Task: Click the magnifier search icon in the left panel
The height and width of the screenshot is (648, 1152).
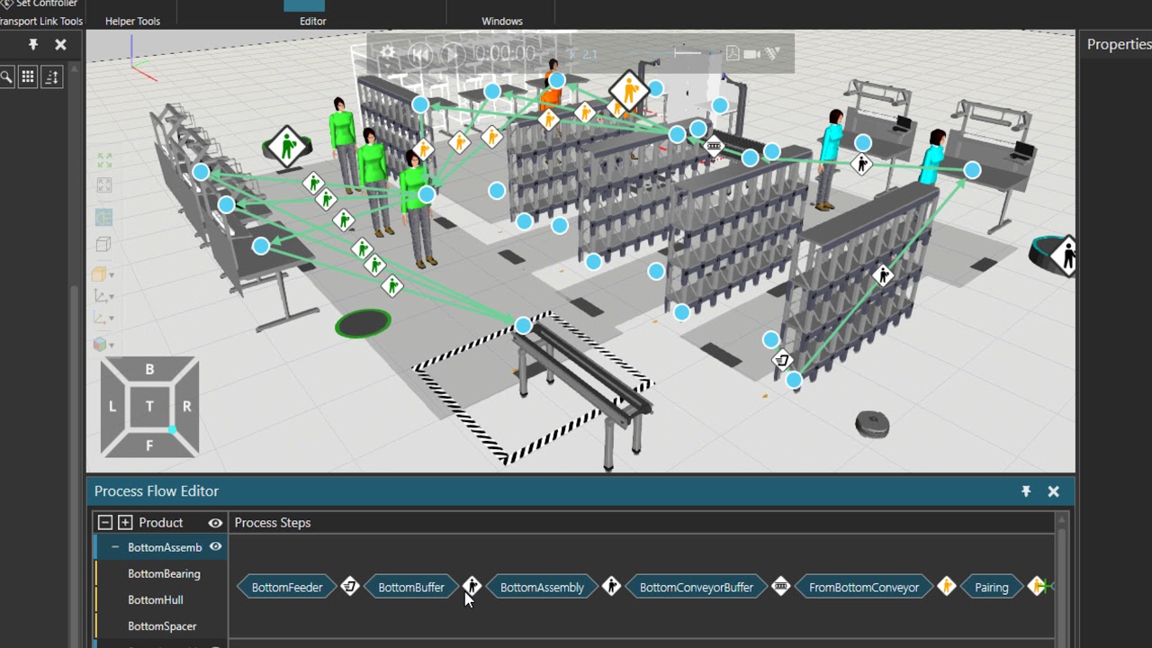Action: 6,76
